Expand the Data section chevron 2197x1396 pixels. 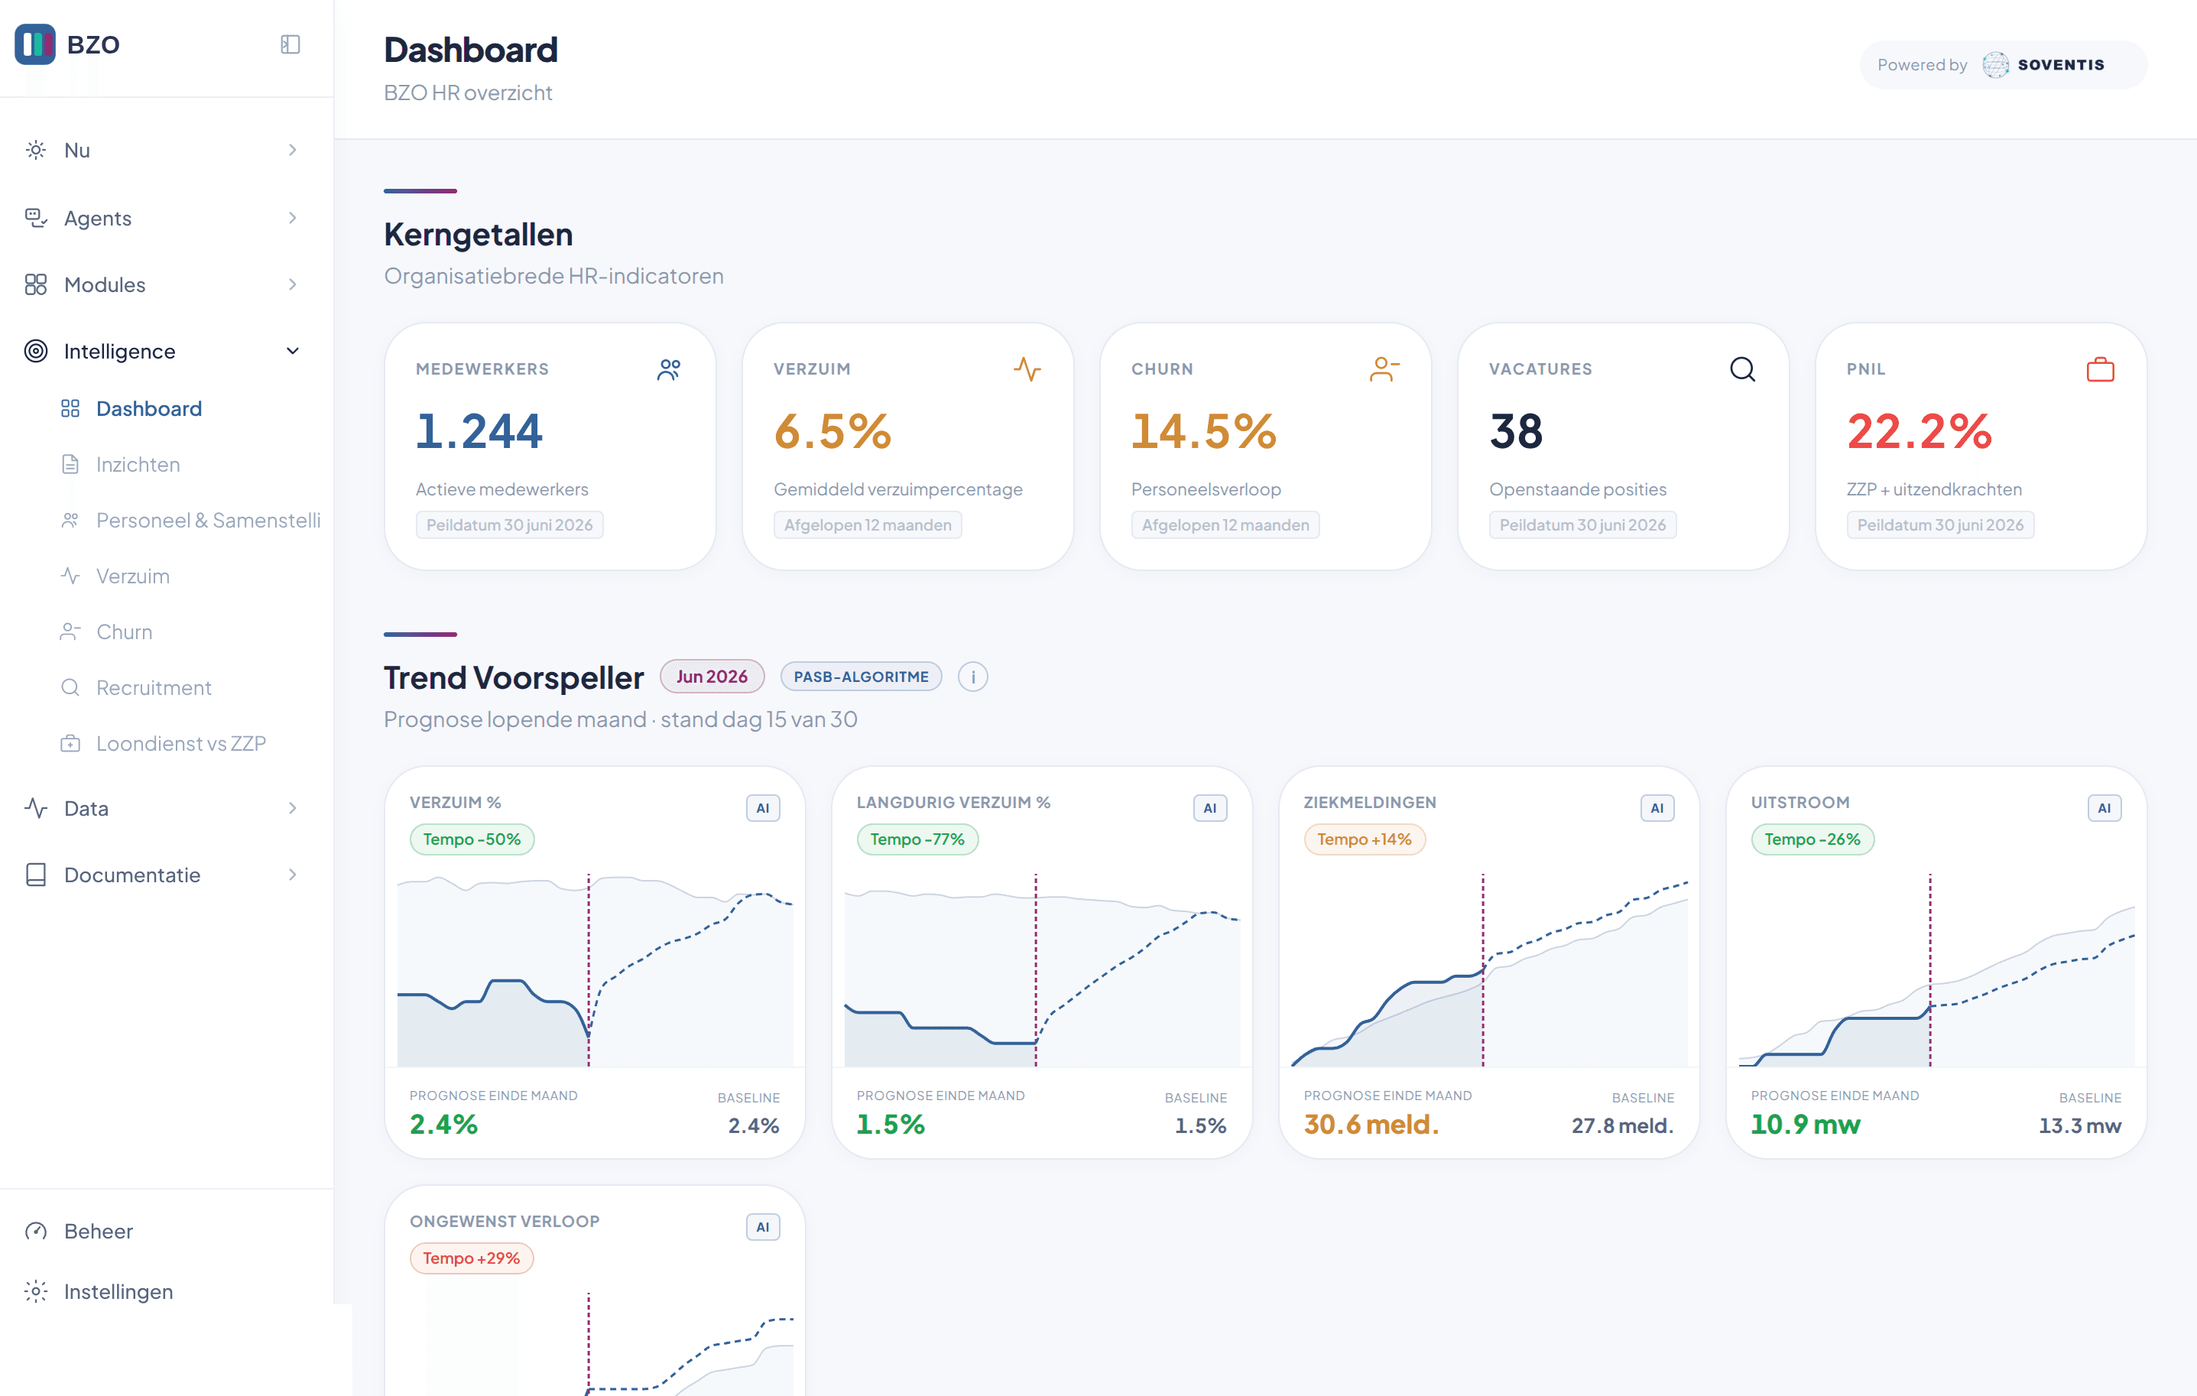[293, 808]
